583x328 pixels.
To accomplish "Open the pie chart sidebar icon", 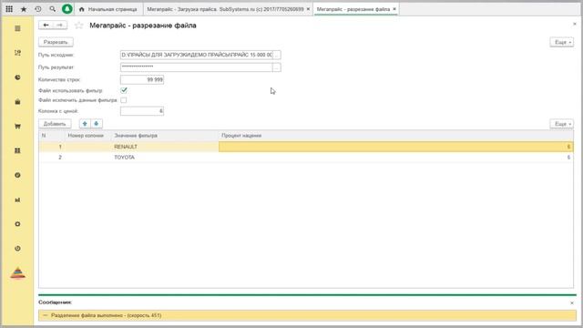I will (x=17, y=77).
